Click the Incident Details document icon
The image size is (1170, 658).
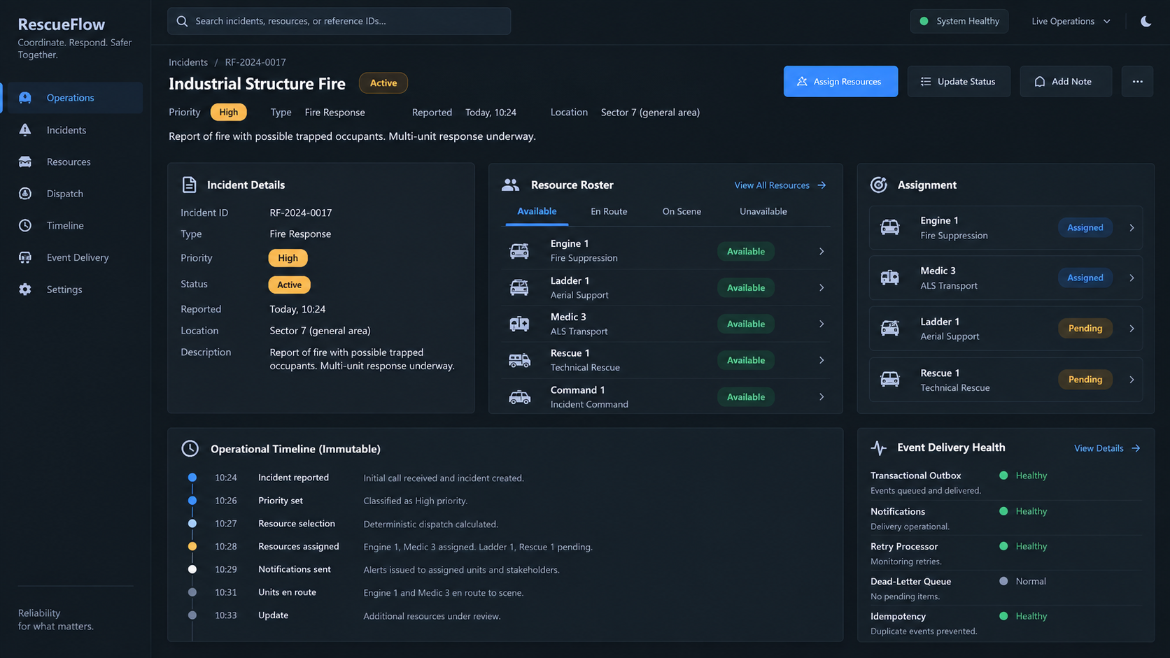click(189, 185)
